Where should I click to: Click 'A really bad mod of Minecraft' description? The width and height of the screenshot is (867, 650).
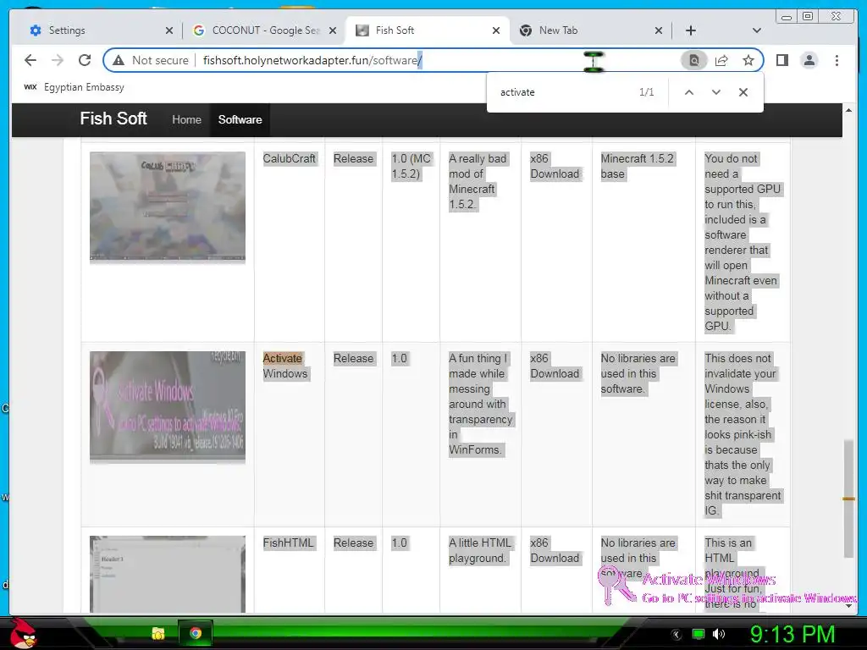478,181
